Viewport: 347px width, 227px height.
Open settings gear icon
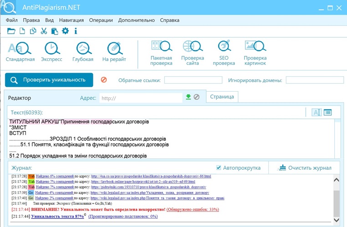(x=65, y=31)
